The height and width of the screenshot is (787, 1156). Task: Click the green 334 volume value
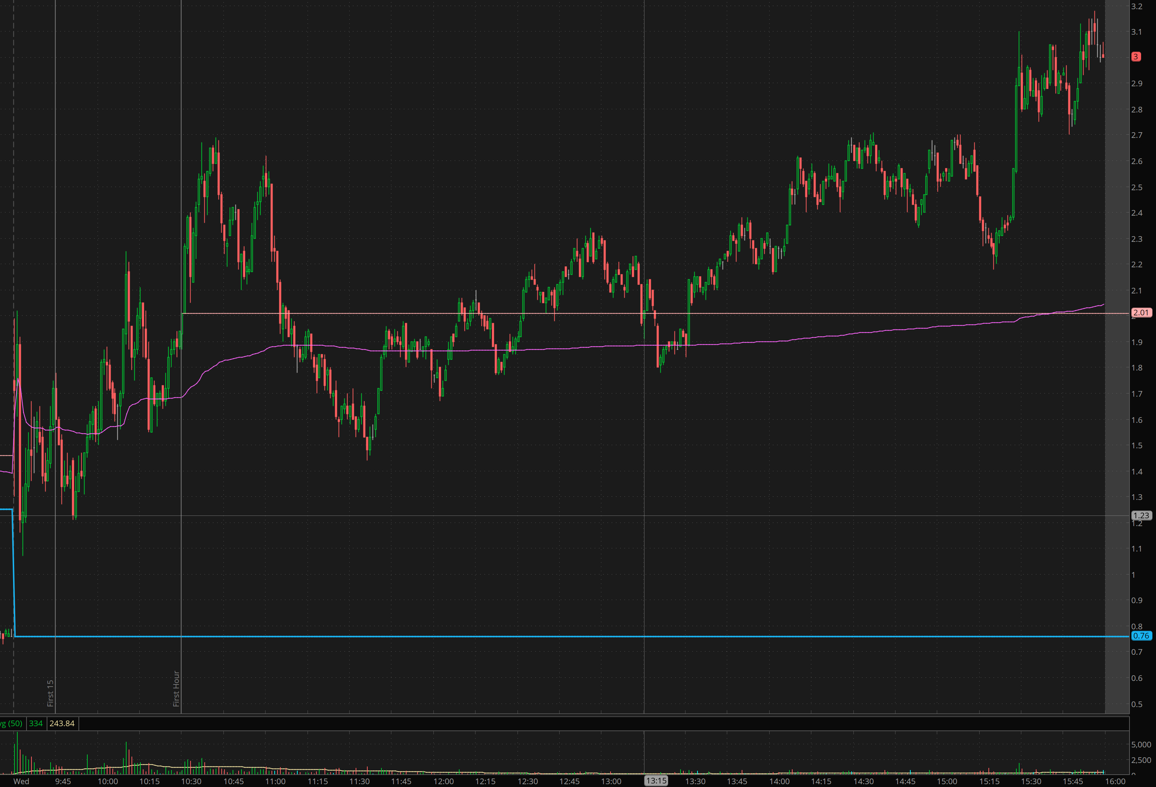click(36, 723)
